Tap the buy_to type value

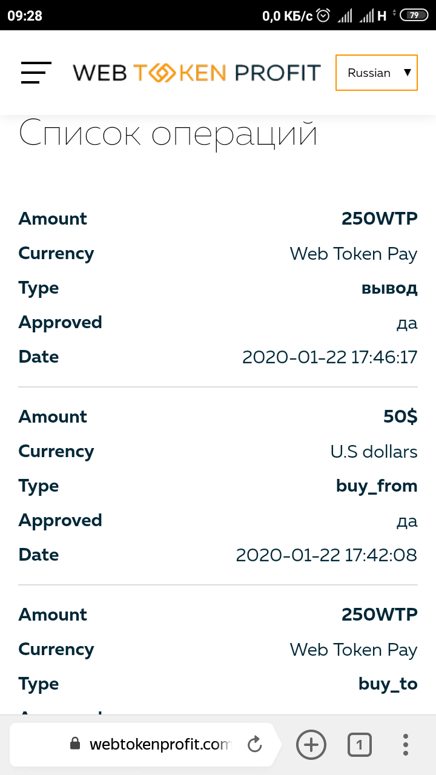[388, 684]
